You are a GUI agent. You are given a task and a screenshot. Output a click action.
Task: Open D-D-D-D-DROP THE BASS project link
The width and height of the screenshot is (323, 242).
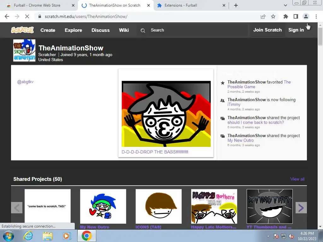pos(155,152)
